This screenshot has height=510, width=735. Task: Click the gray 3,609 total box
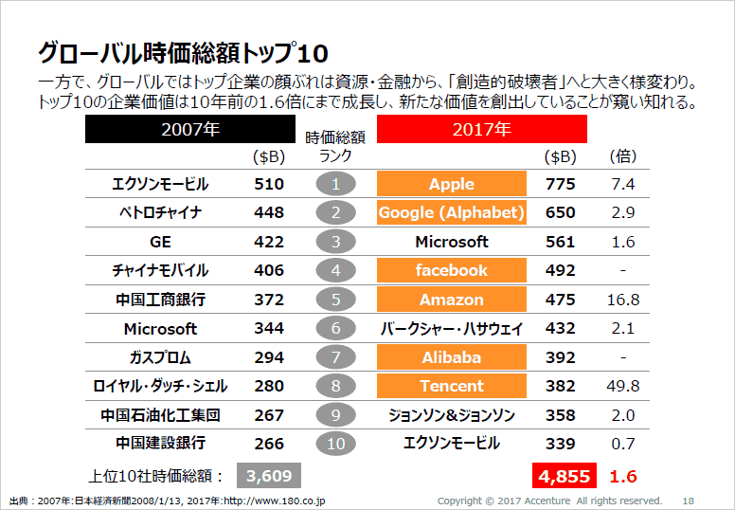coord(269,476)
